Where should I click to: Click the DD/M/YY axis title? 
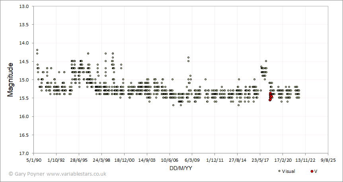[181, 168]
